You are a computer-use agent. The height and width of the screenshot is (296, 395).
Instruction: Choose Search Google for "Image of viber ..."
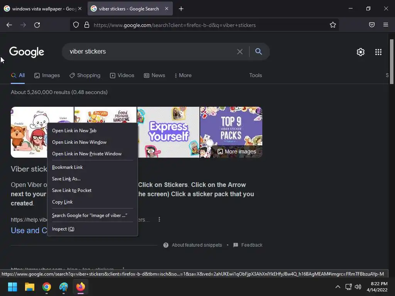(x=93, y=215)
